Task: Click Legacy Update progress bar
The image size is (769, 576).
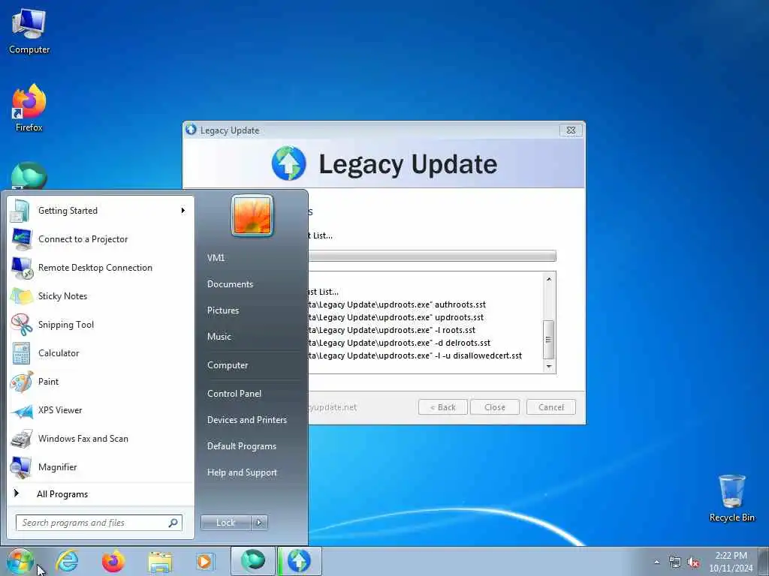Action: click(432, 256)
